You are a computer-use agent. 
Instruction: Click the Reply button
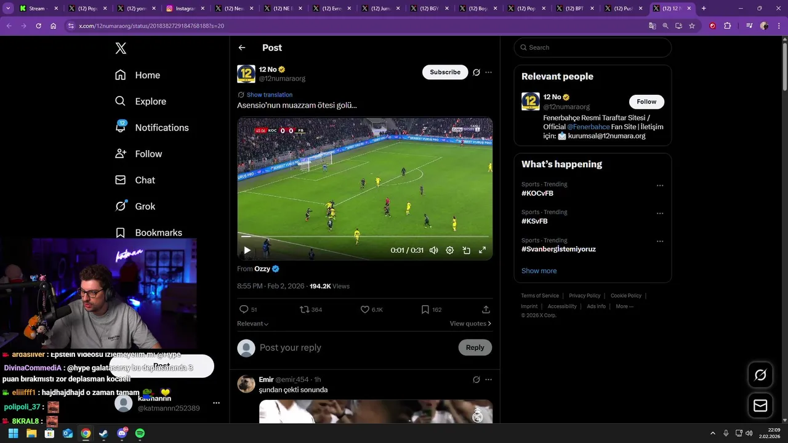[475, 348]
